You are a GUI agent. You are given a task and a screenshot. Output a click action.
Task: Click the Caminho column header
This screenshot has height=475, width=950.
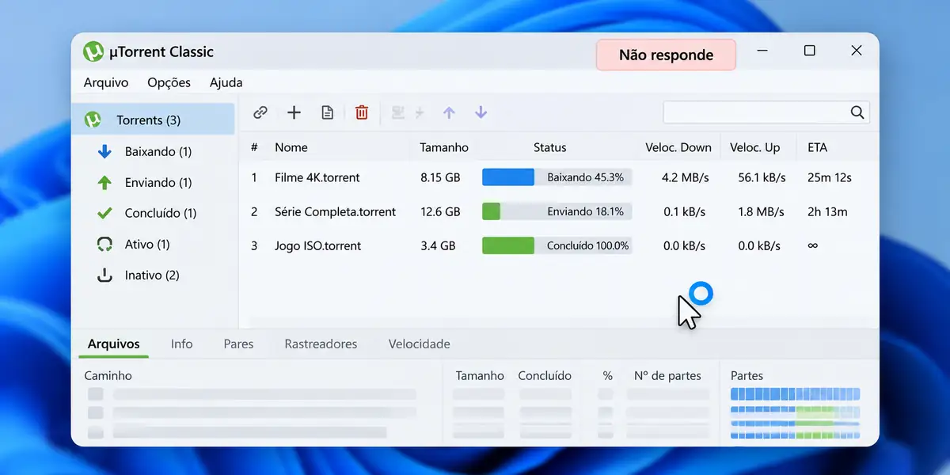pos(108,375)
